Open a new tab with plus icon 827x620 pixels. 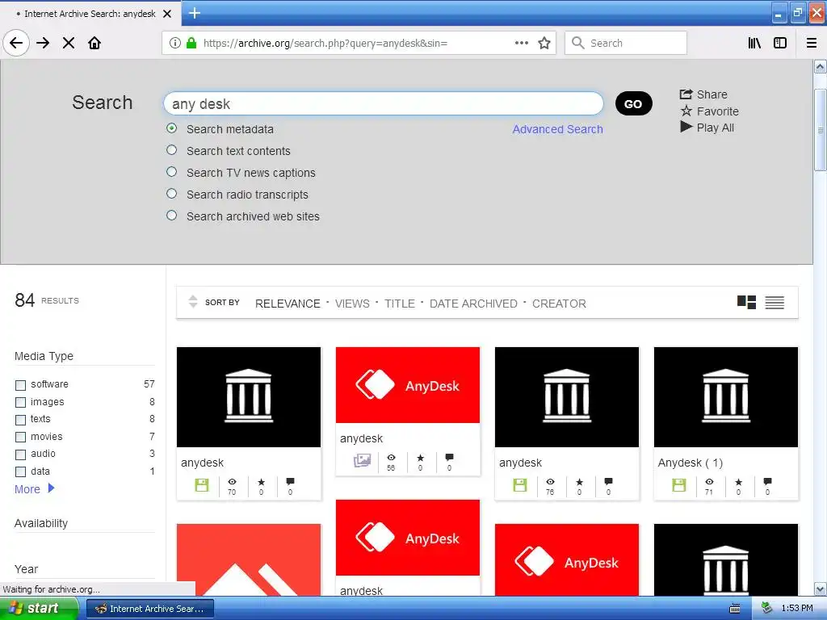pyautogui.click(x=195, y=13)
